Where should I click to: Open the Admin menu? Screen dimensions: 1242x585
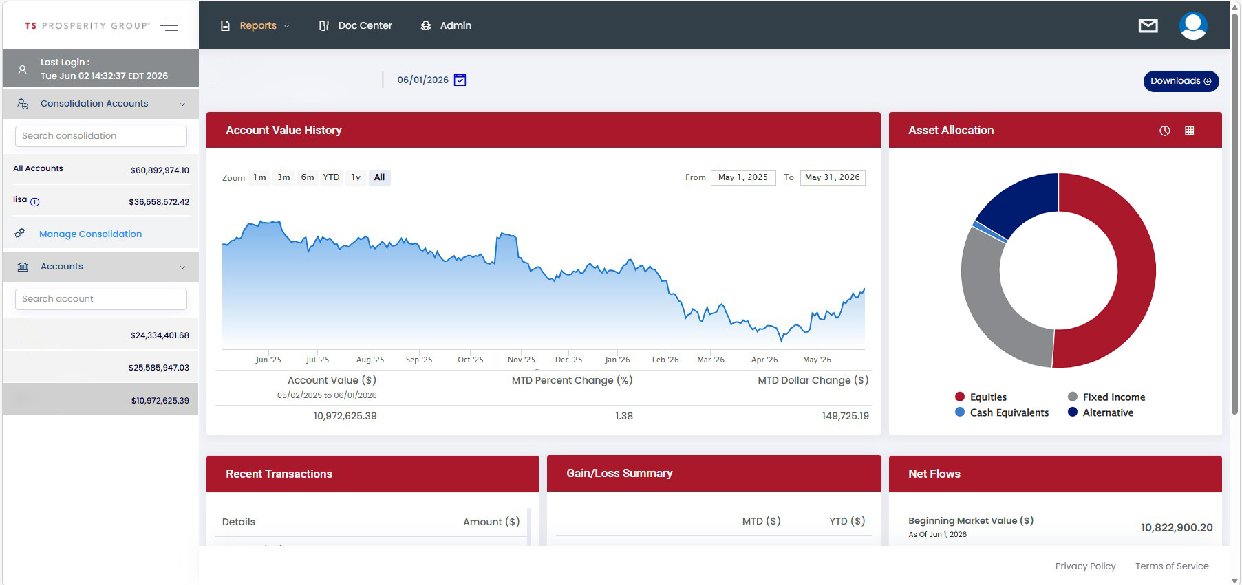click(446, 26)
